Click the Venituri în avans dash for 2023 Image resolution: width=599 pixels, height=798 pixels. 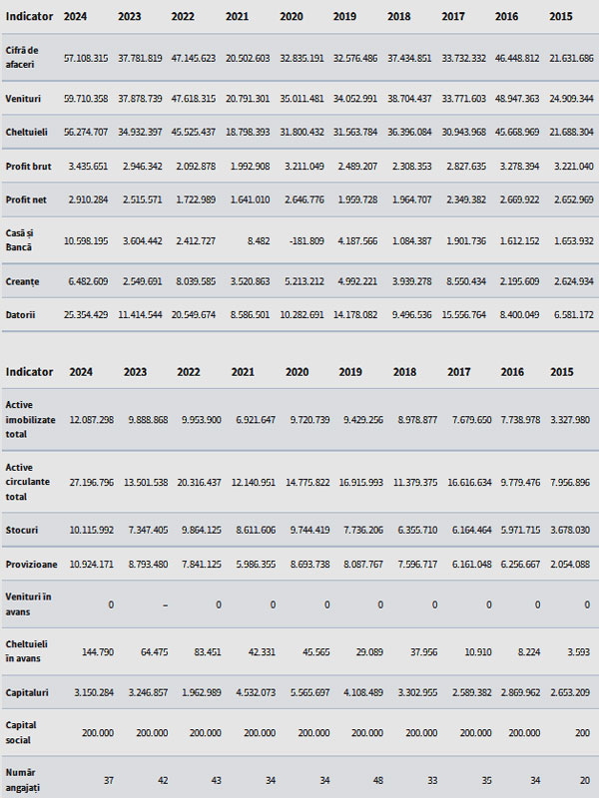pyautogui.click(x=165, y=605)
